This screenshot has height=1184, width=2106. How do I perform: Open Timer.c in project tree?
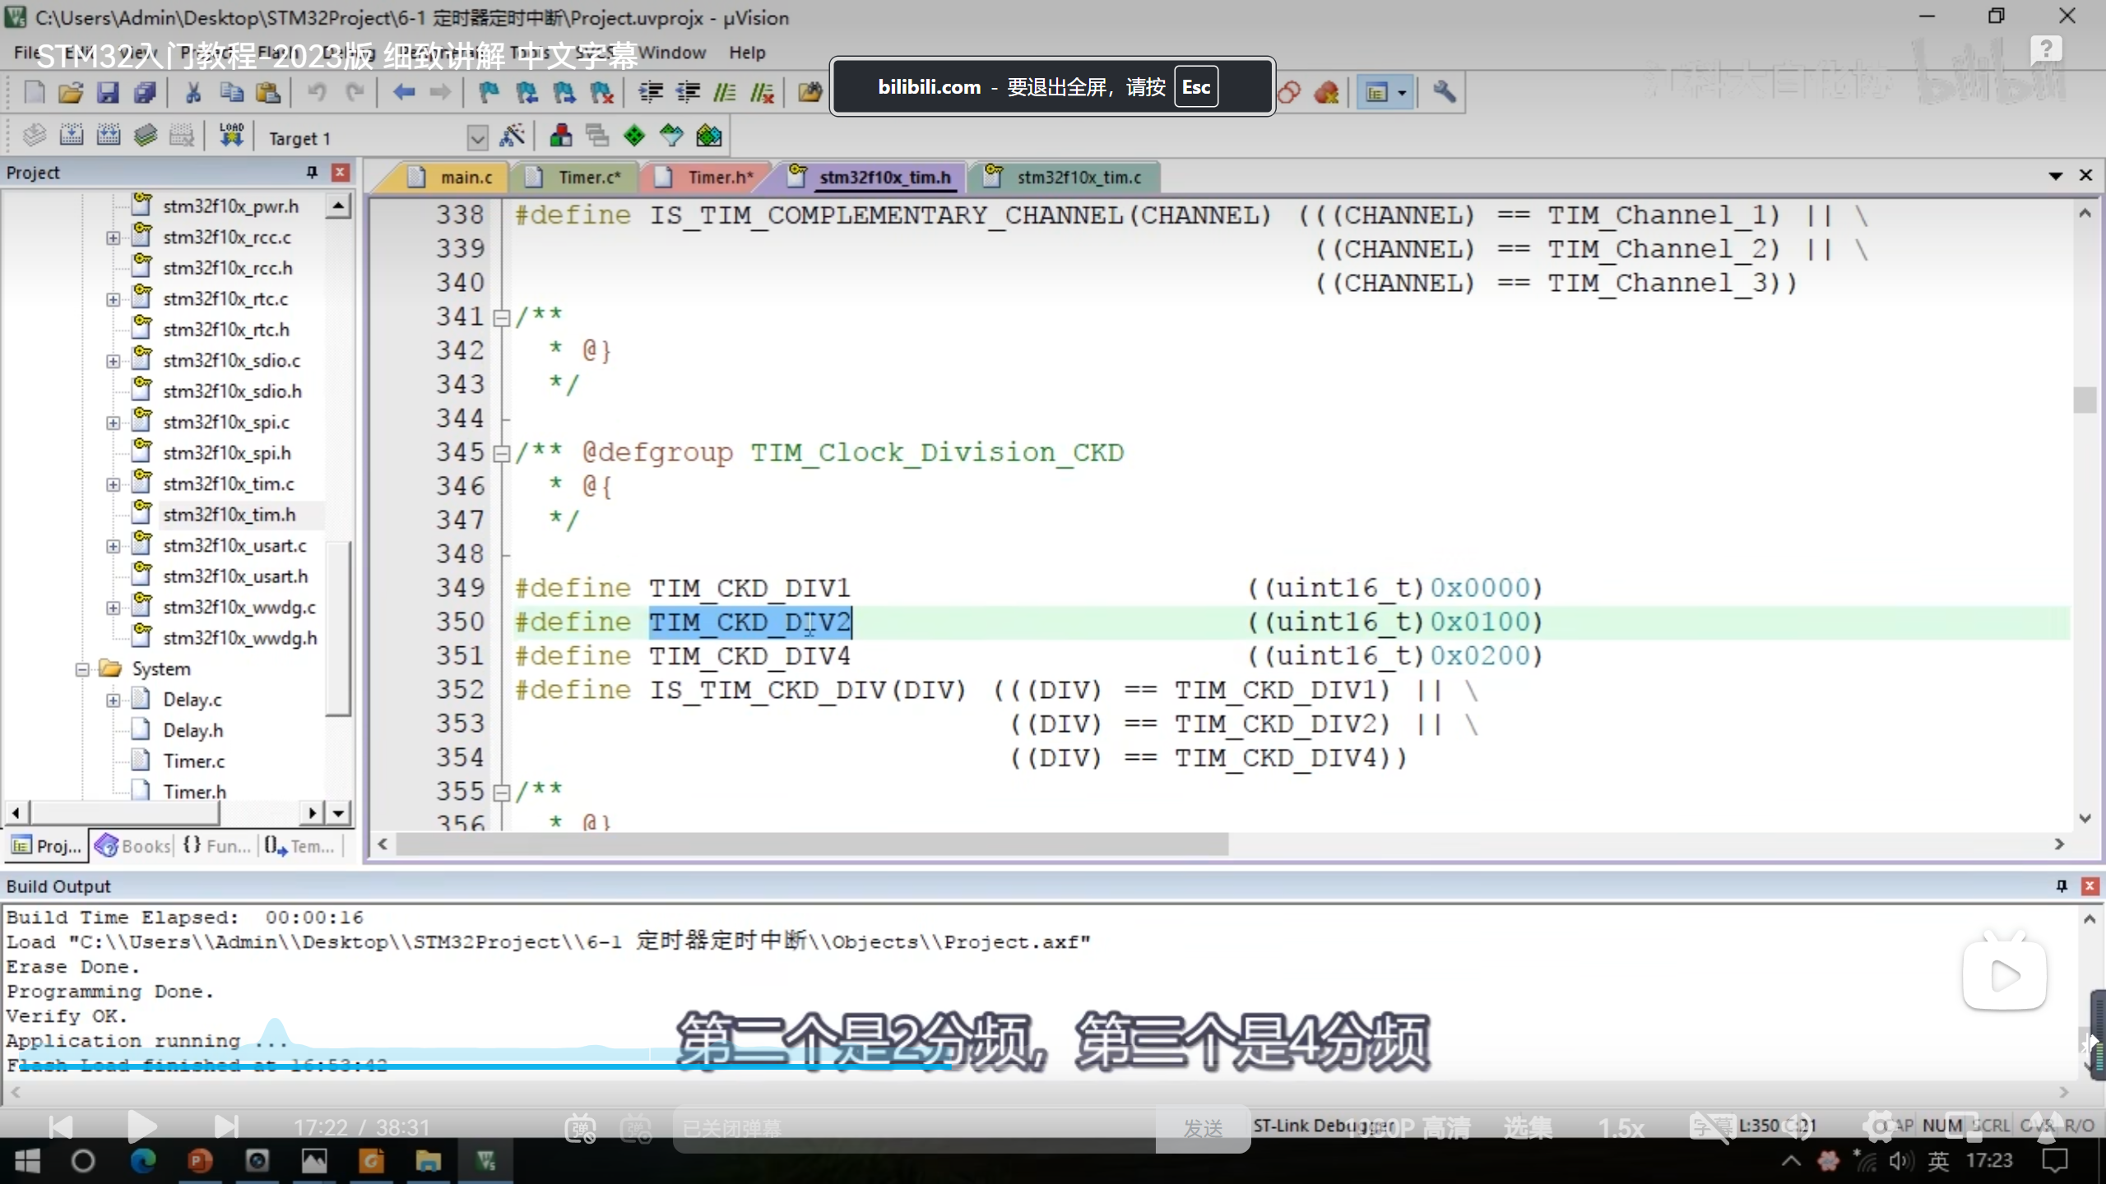point(193,761)
